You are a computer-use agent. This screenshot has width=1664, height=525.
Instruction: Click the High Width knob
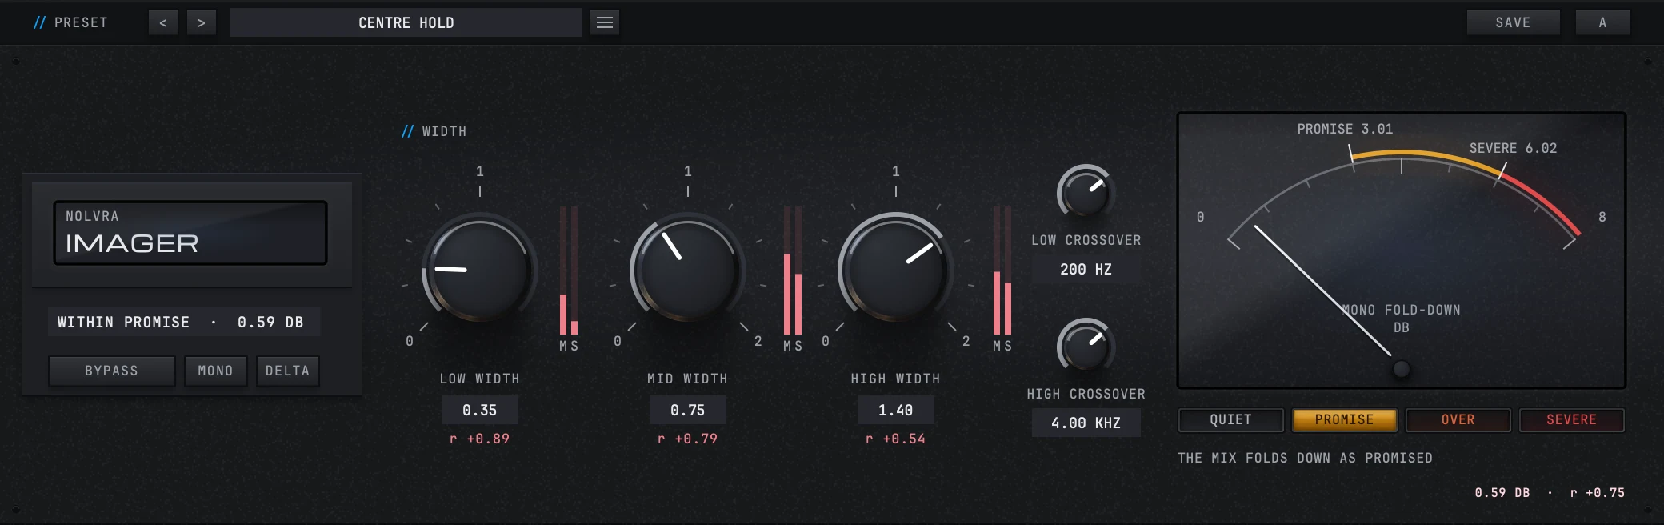coord(896,270)
